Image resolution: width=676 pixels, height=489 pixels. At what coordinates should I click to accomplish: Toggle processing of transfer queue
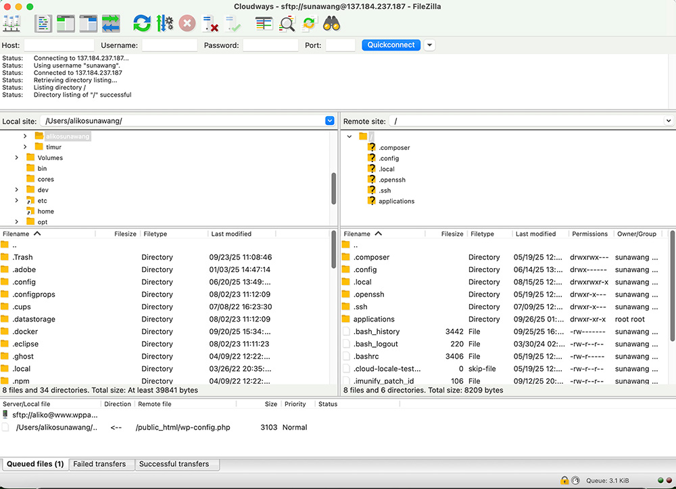[164, 24]
